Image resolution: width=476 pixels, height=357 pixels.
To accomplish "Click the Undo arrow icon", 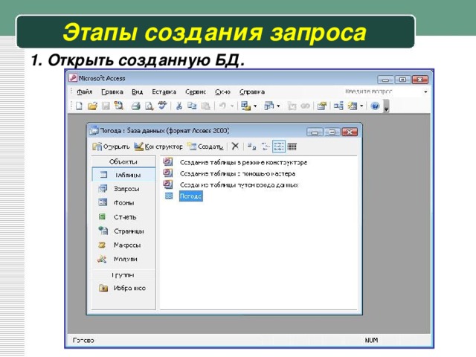I will pyautogui.click(x=222, y=106).
